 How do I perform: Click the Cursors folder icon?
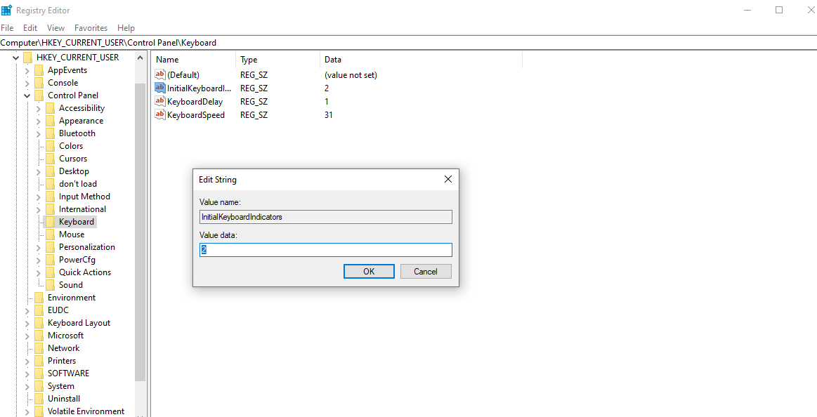50,159
